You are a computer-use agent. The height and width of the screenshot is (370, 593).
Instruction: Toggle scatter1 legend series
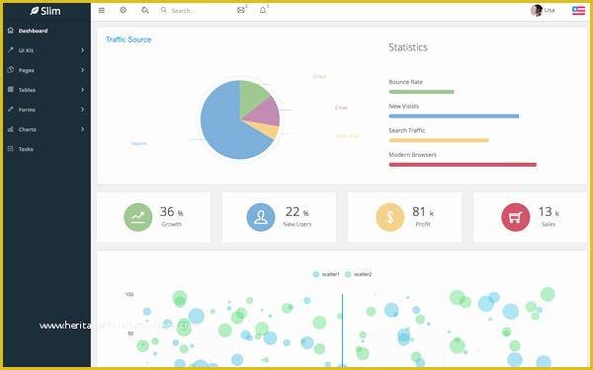[x=326, y=274]
